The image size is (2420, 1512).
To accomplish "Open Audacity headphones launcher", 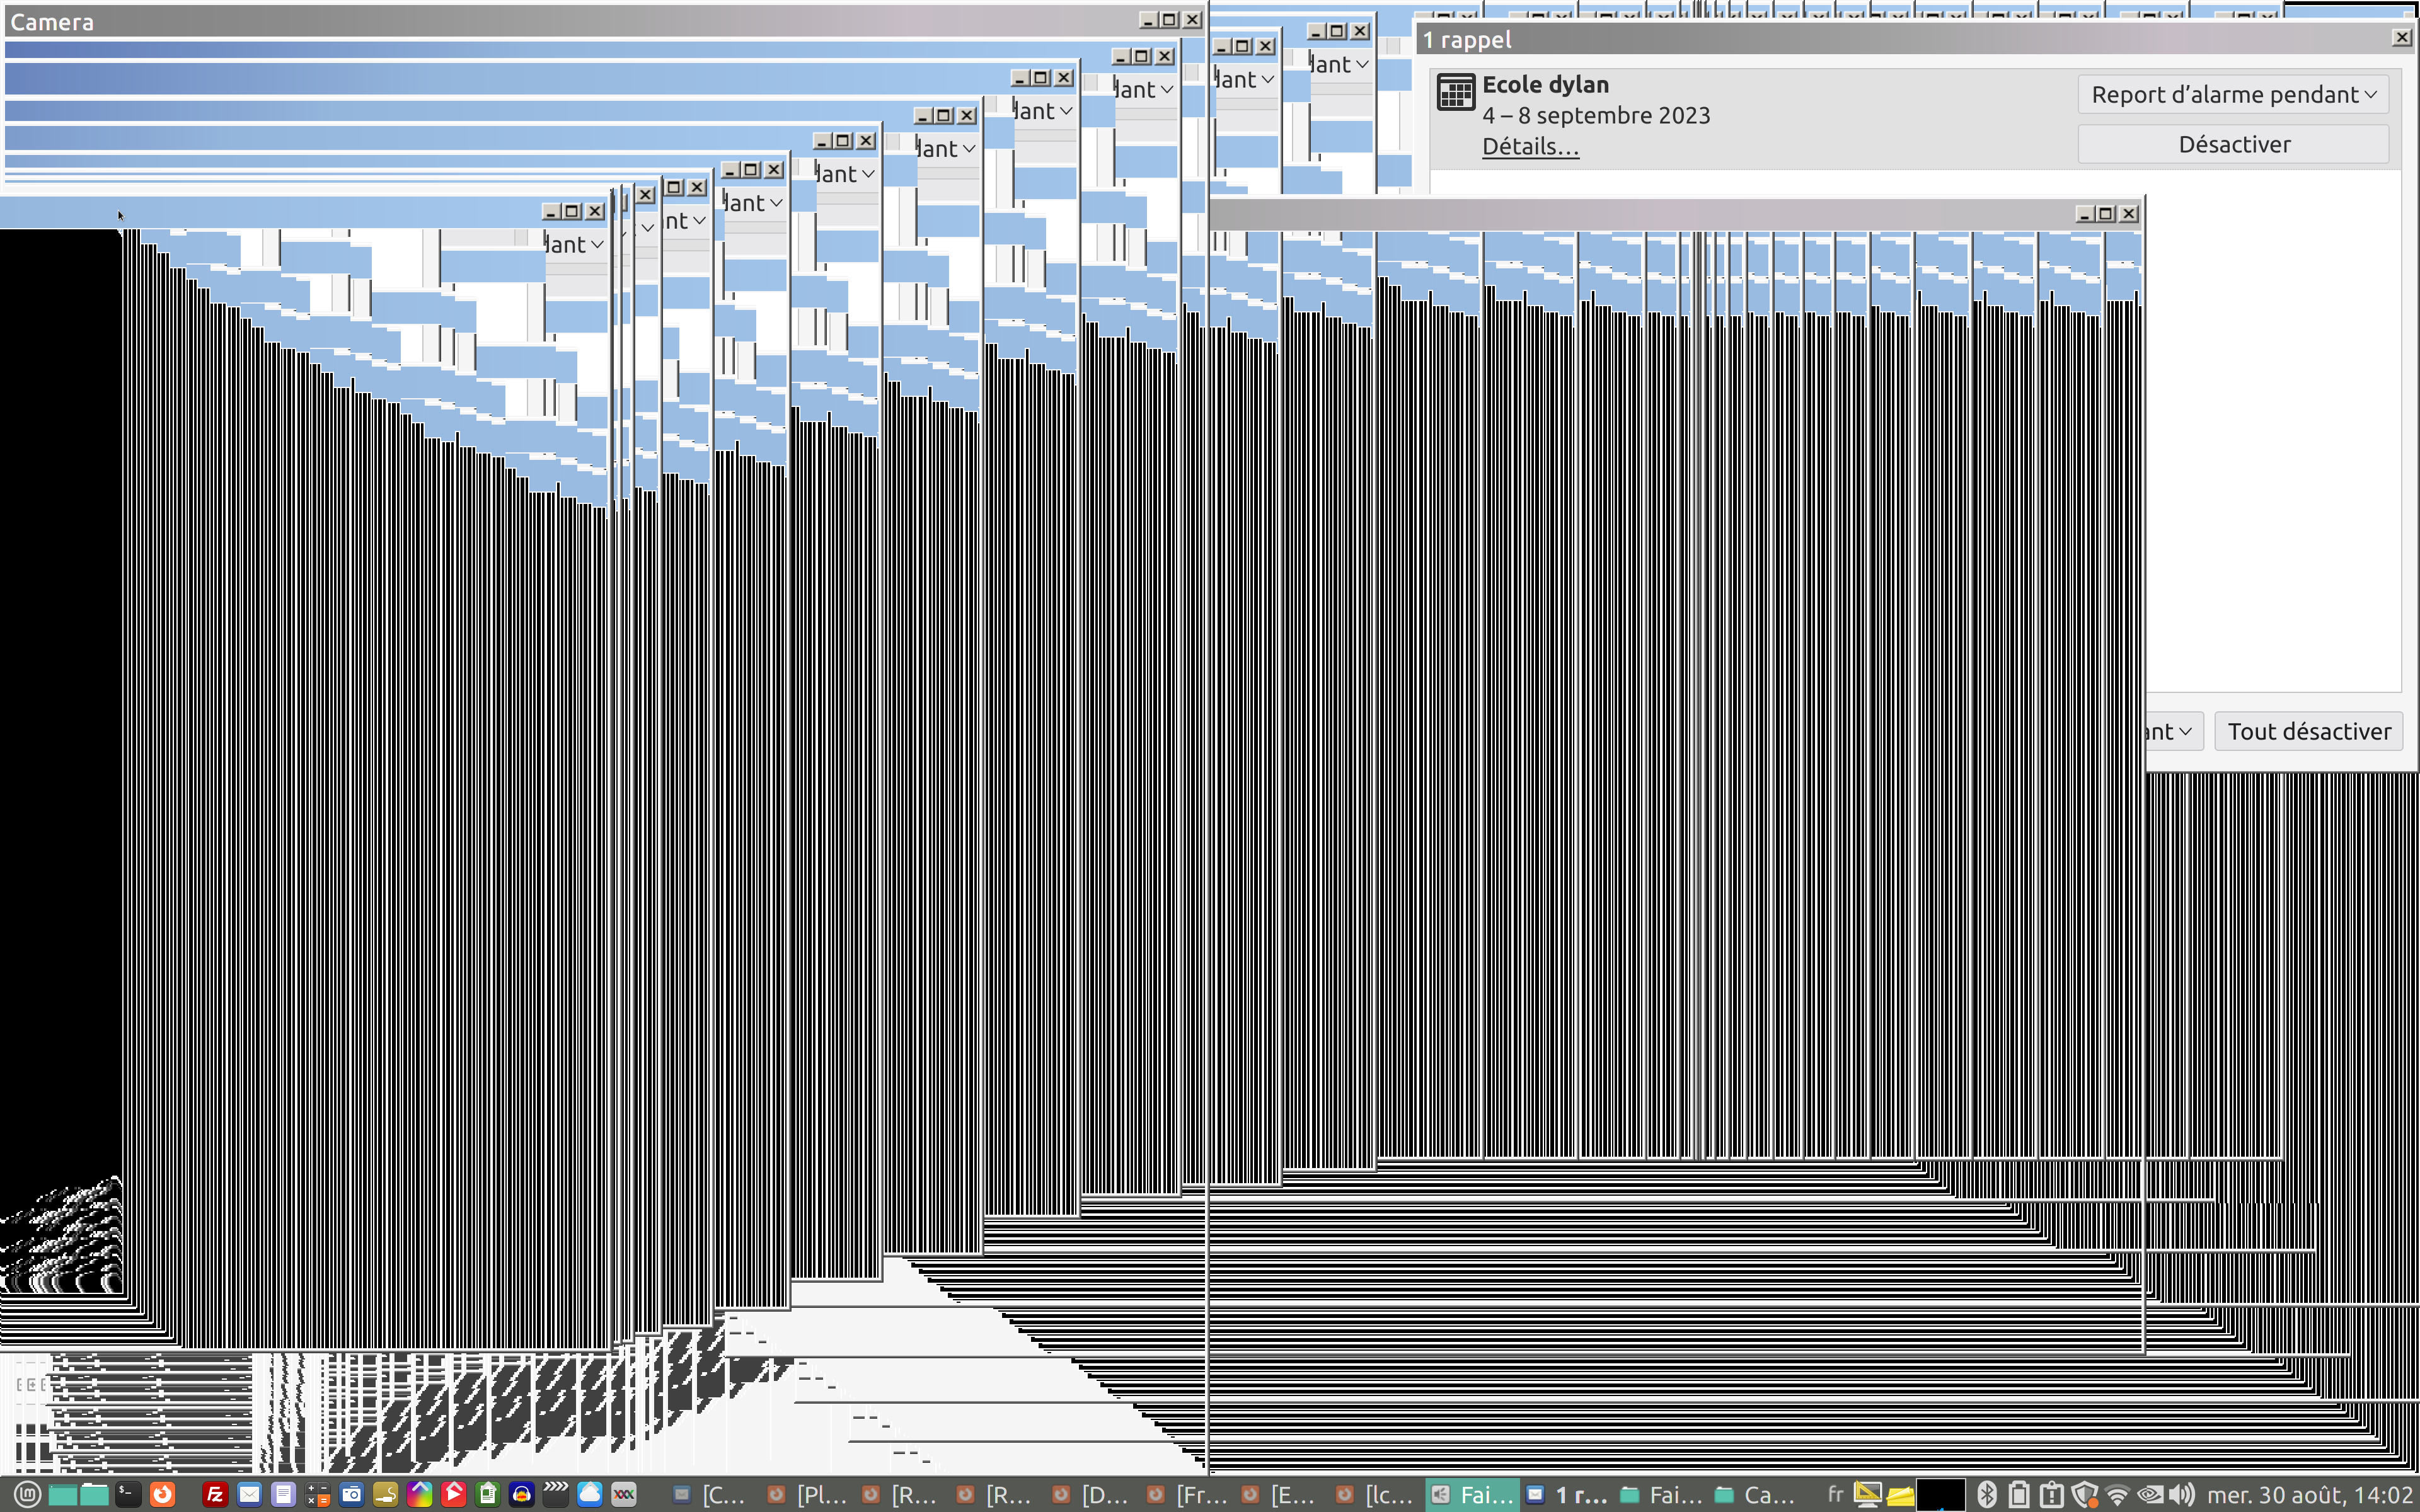I will [x=521, y=1494].
